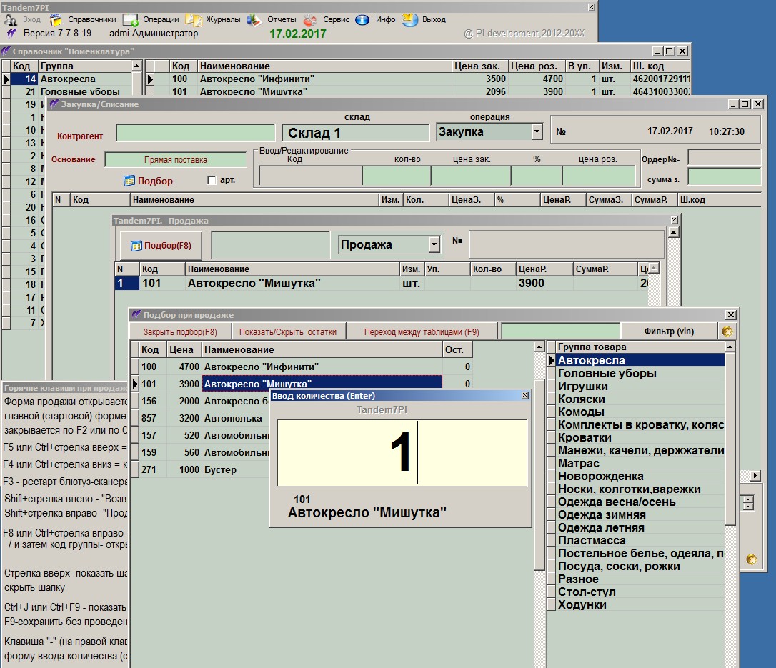Open the Справочники menu

click(x=92, y=19)
